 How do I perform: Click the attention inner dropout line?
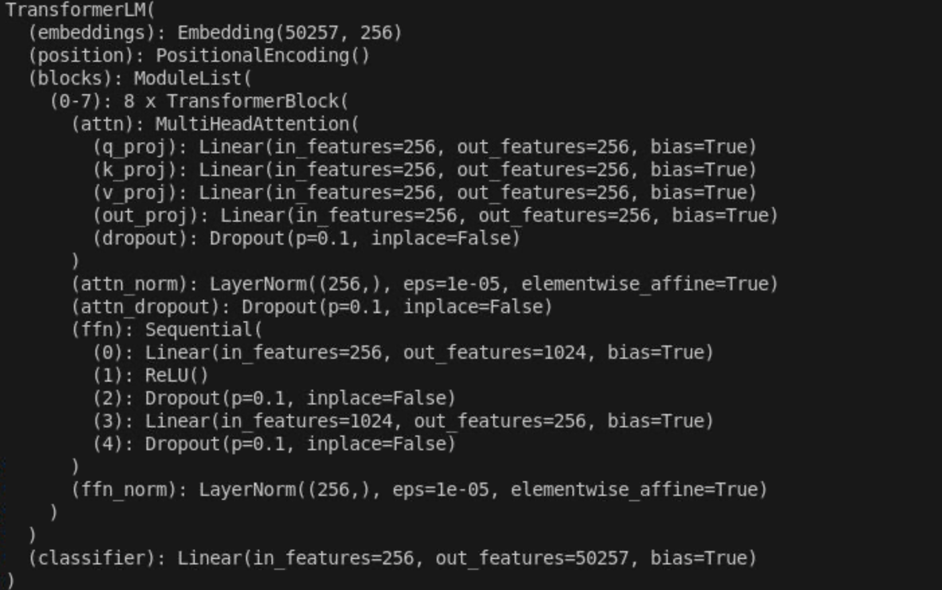coord(306,239)
